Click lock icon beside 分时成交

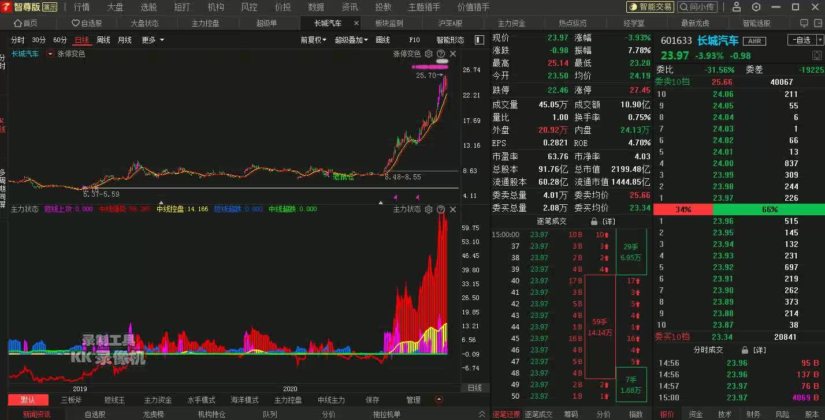pos(745,350)
